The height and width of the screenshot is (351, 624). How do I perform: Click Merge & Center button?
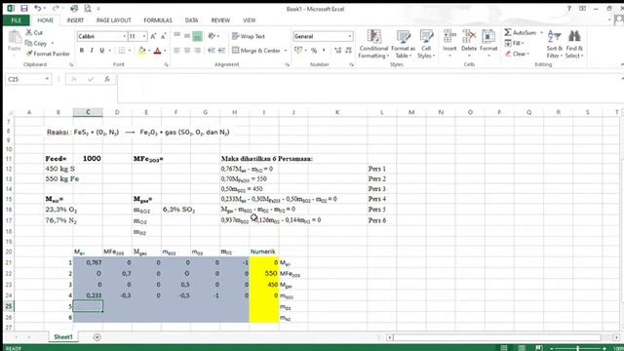pos(256,51)
